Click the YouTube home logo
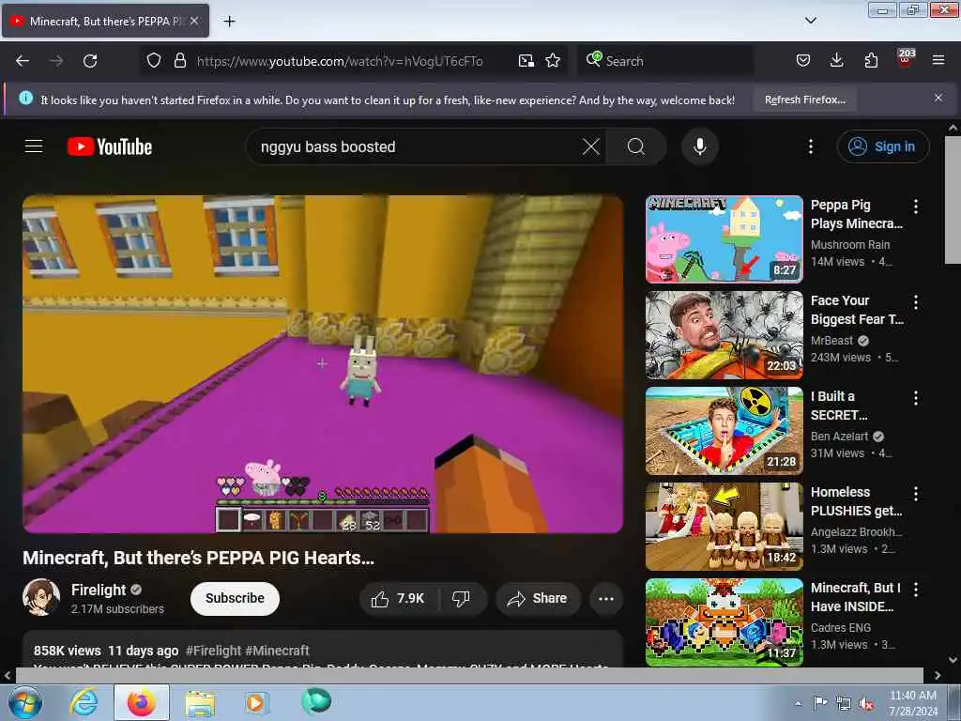Screen dimensions: 961x721 tap(110, 146)
